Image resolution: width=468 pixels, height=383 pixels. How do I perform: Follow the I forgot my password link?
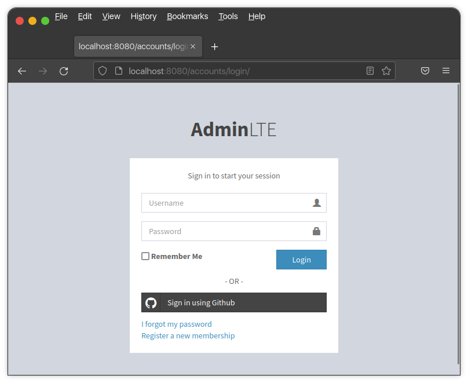[x=177, y=324]
